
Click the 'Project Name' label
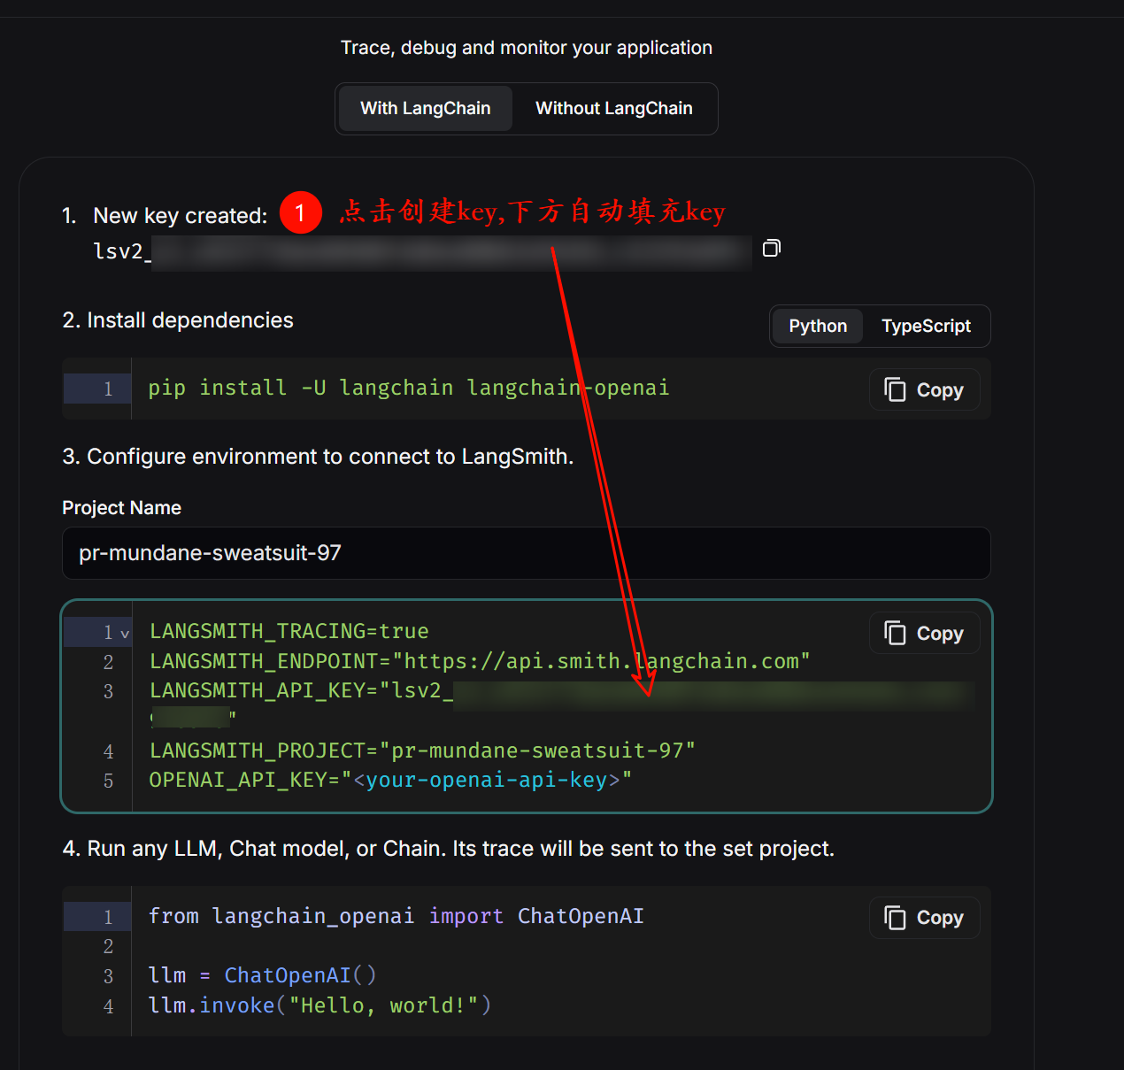click(x=122, y=508)
